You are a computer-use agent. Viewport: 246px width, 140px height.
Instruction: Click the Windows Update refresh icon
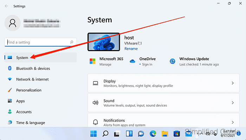[x=173, y=61]
